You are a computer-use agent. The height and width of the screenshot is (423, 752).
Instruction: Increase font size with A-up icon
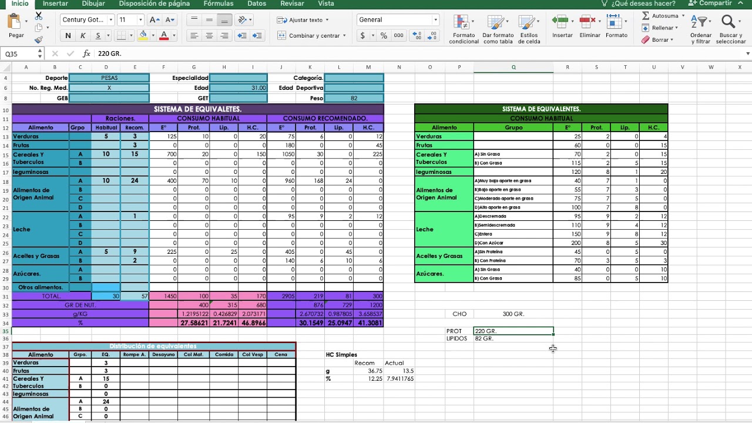point(155,19)
